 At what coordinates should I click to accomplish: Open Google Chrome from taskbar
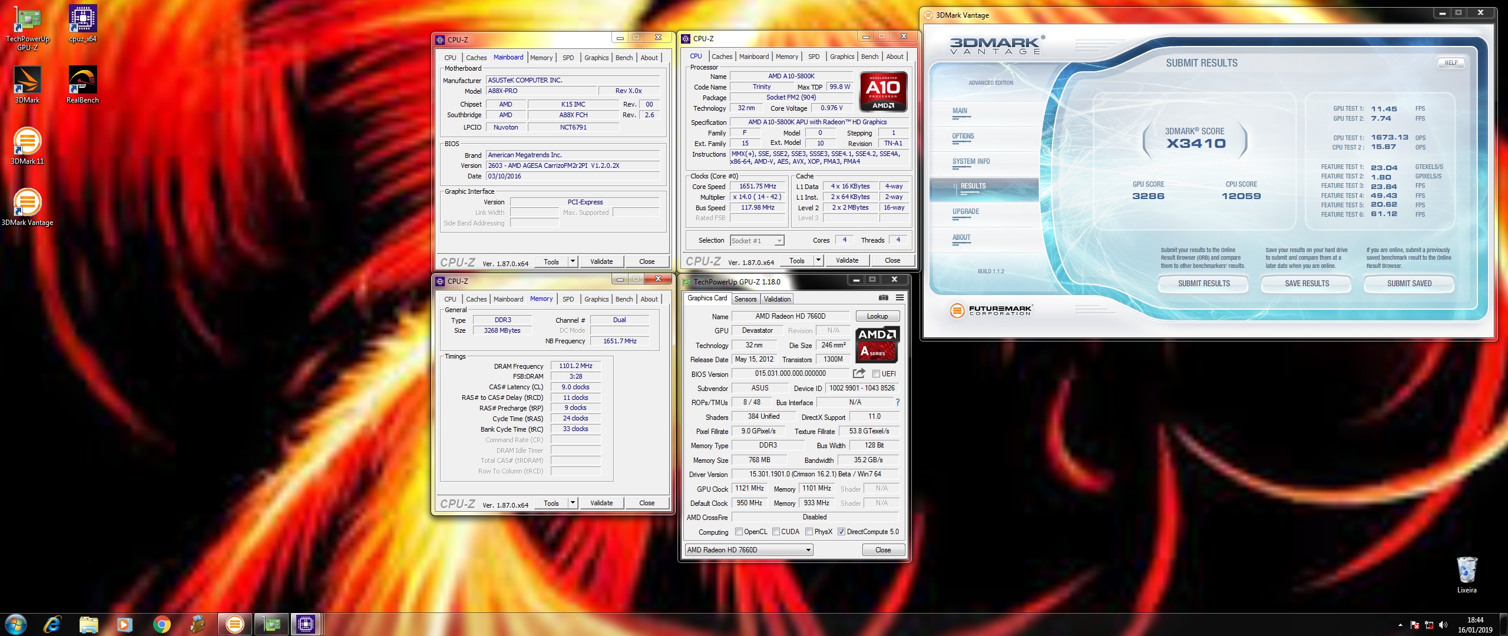point(161,624)
